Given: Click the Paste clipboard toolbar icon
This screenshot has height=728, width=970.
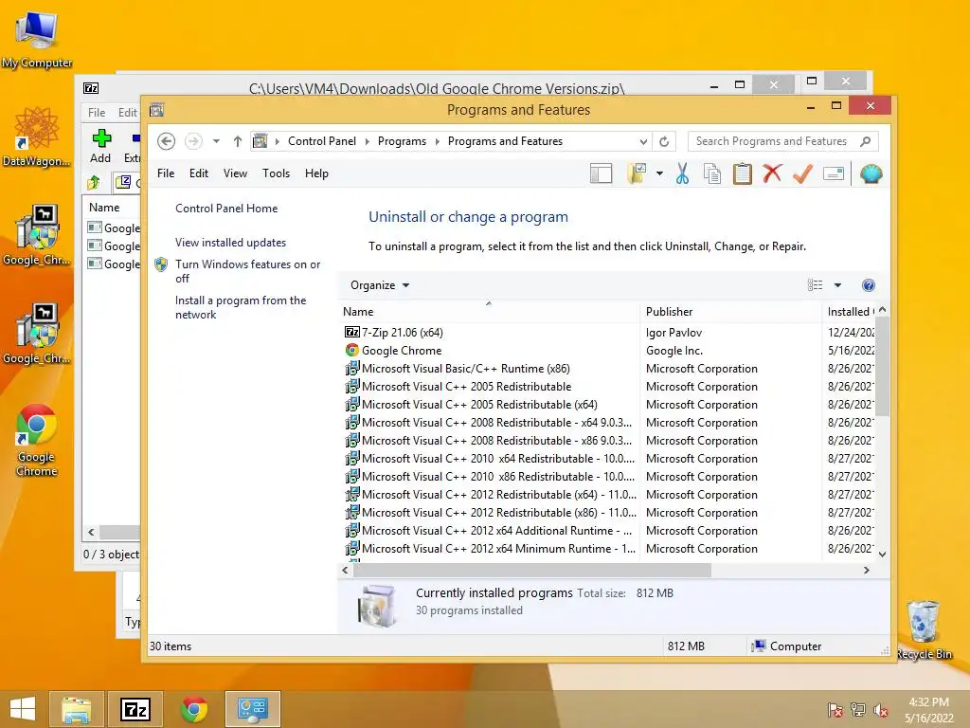Looking at the screenshot, I should [x=743, y=174].
